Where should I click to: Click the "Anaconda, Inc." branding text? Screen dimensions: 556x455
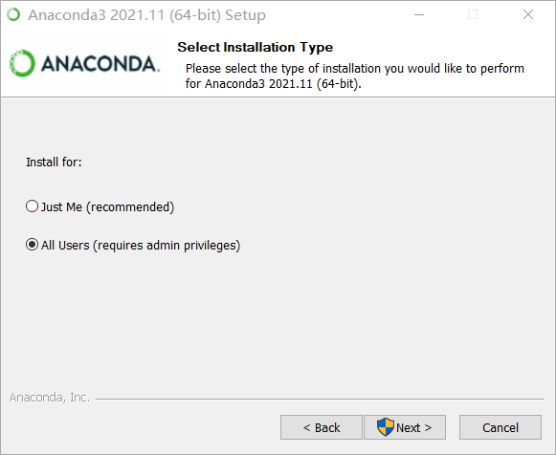[50, 398]
